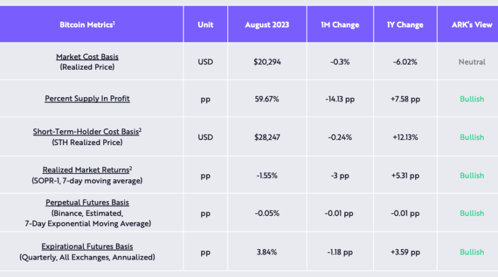This screenshot has height=277, width=498.
Task: Click the Short-Term-Holder Cost Basis link
Action: point(86,132)
